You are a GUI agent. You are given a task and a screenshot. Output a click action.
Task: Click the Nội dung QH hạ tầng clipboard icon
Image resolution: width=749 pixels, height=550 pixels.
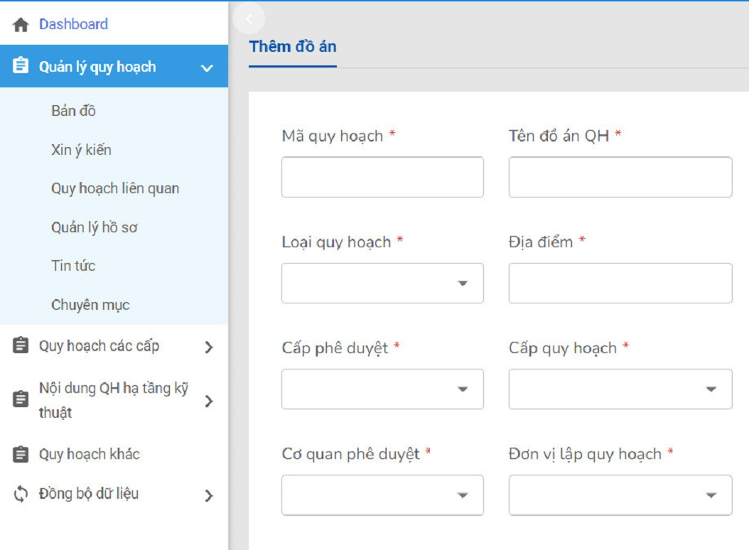click(21, 399)
